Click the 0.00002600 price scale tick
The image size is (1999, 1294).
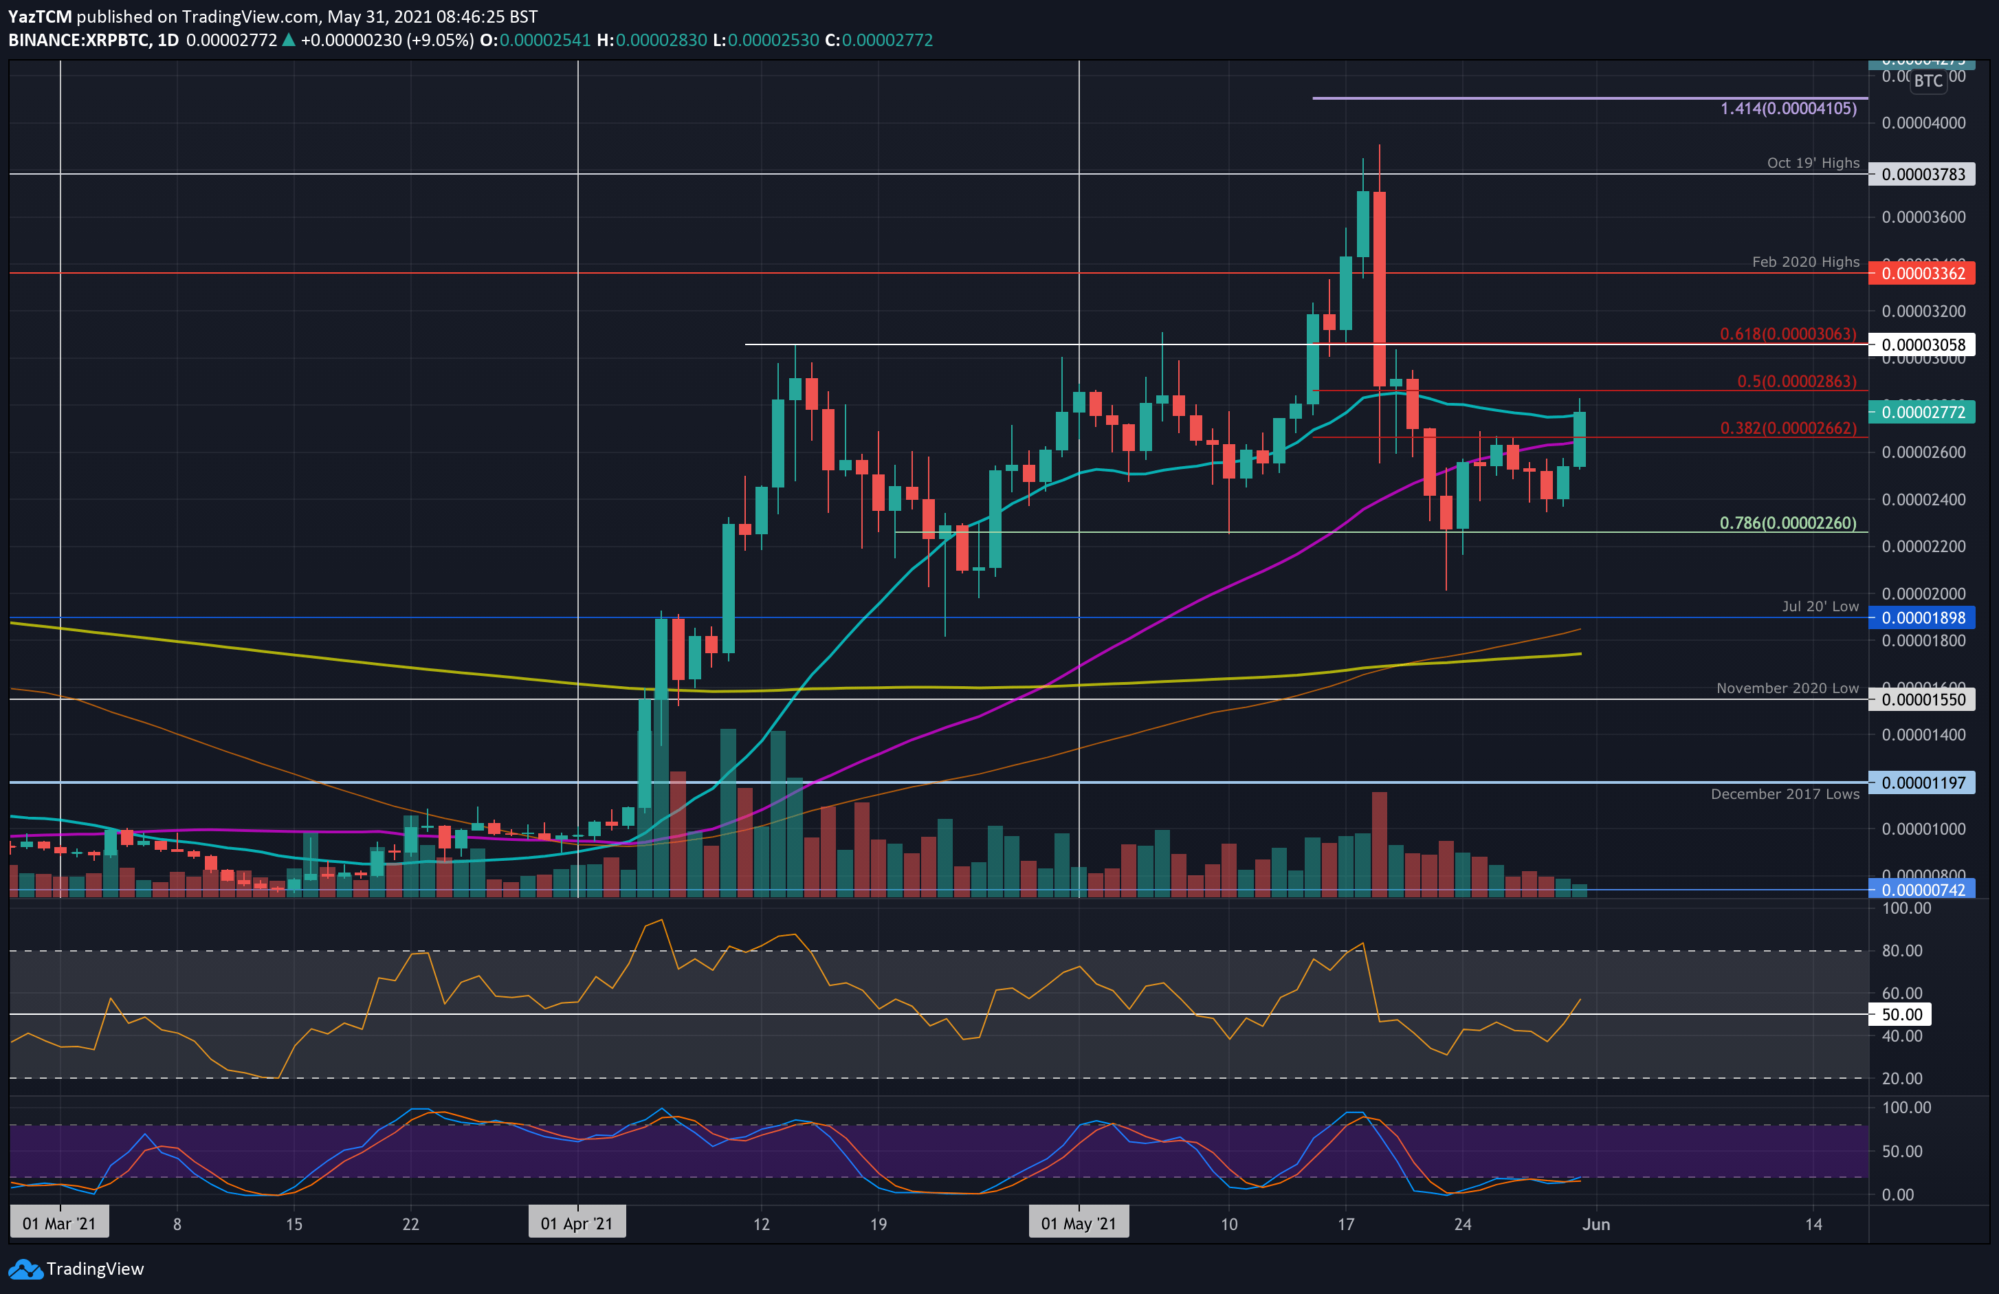[x=1923, y=452]
